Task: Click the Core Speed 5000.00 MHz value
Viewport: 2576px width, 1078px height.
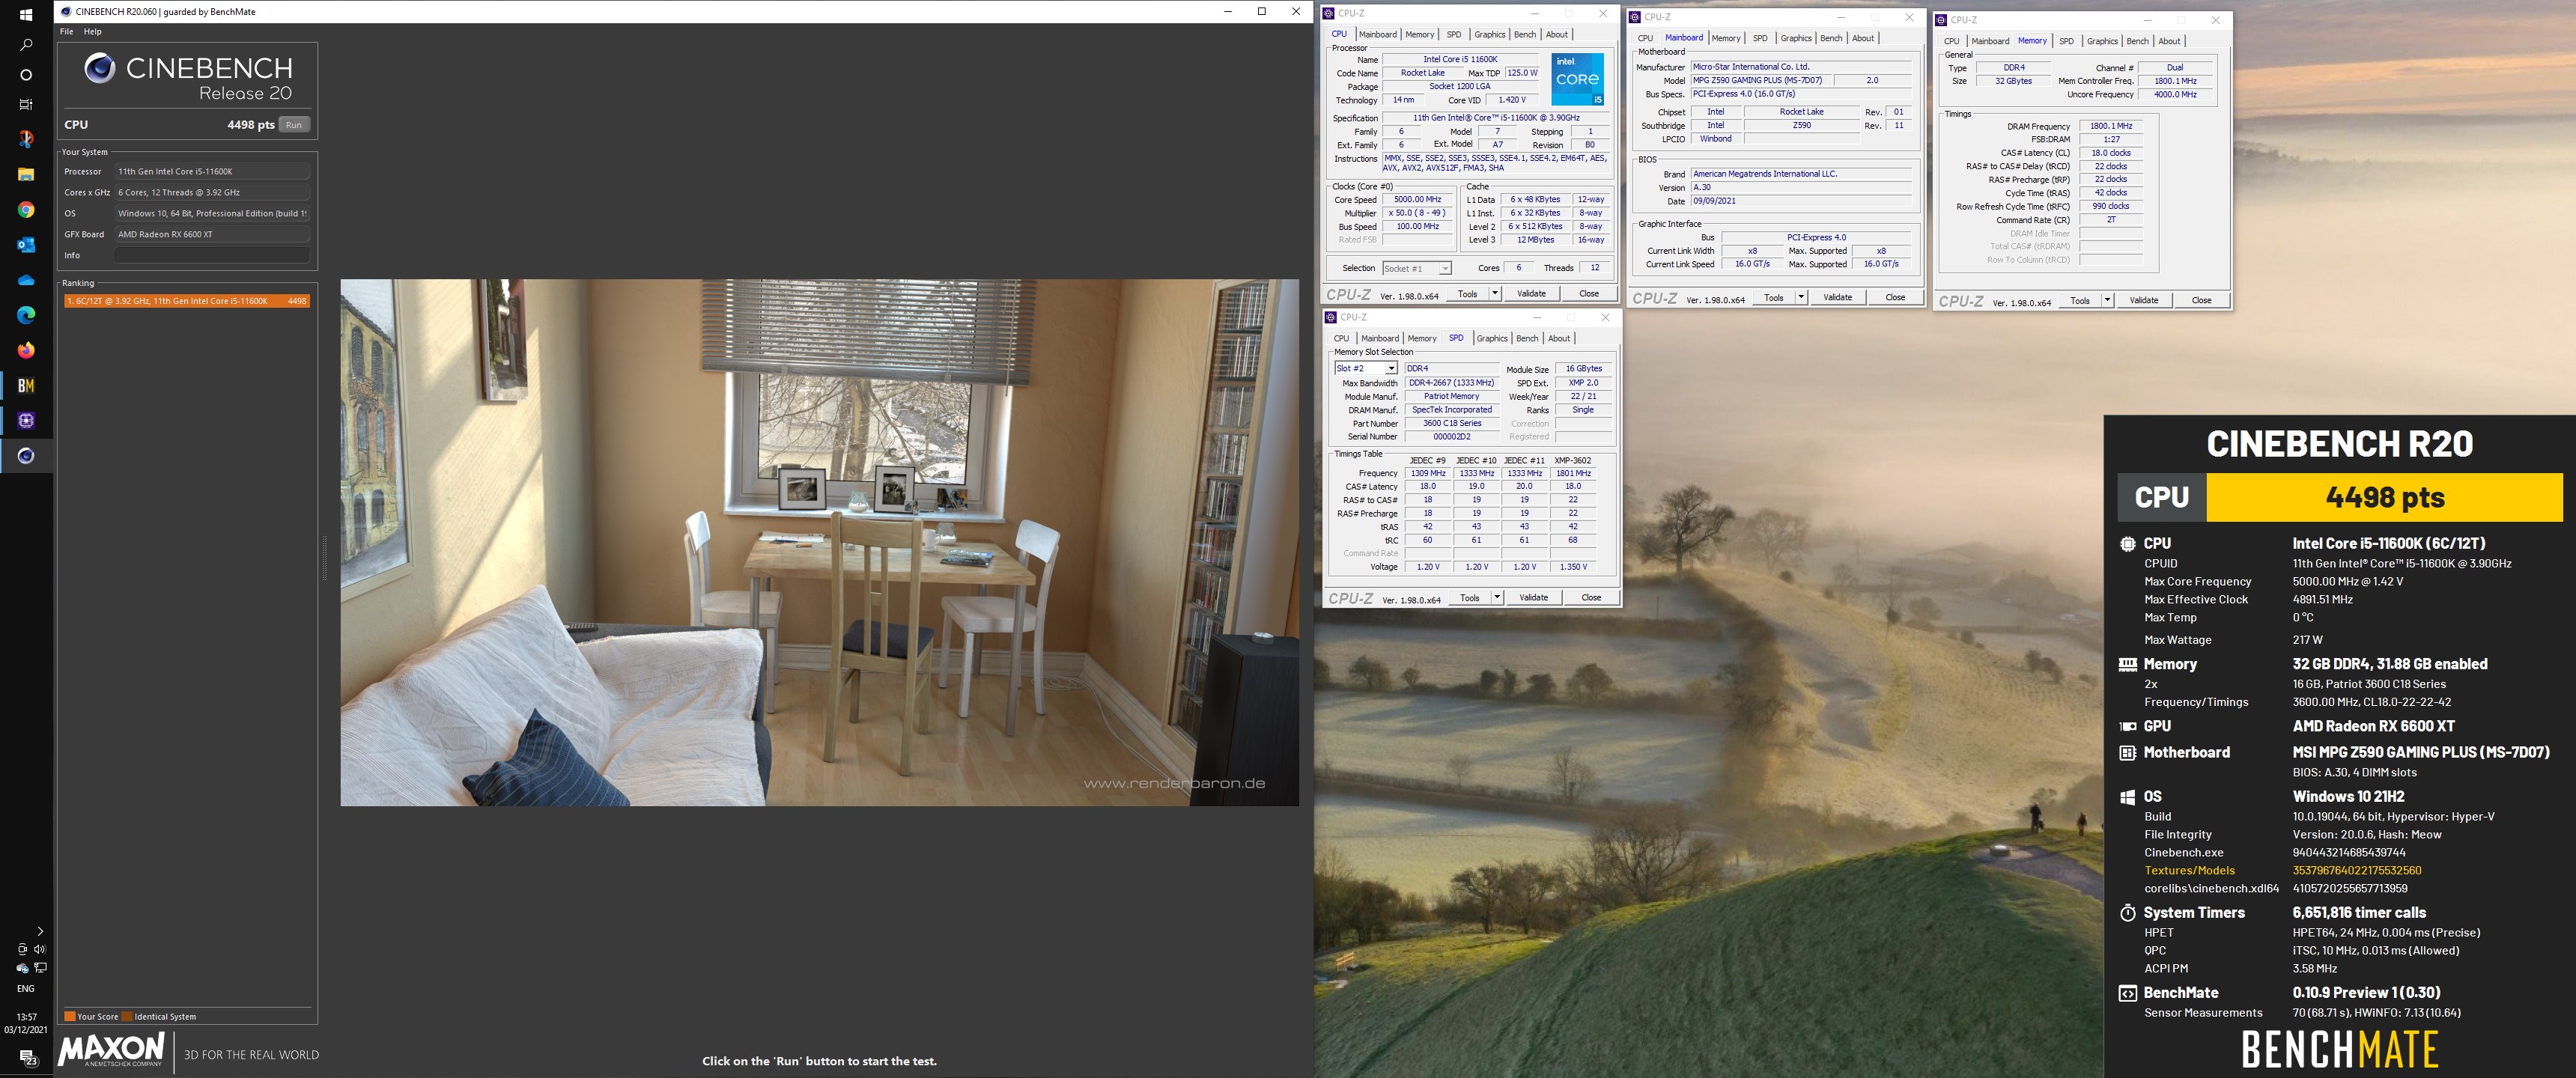Action: click(1418, 200)
